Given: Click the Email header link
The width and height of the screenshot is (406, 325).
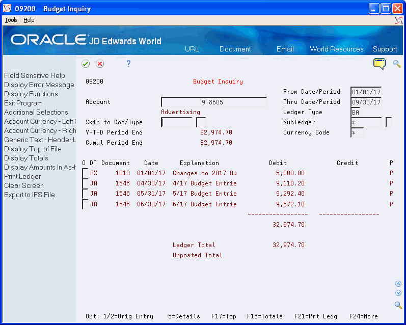Looking at the screenshot, I should point(285,49).
